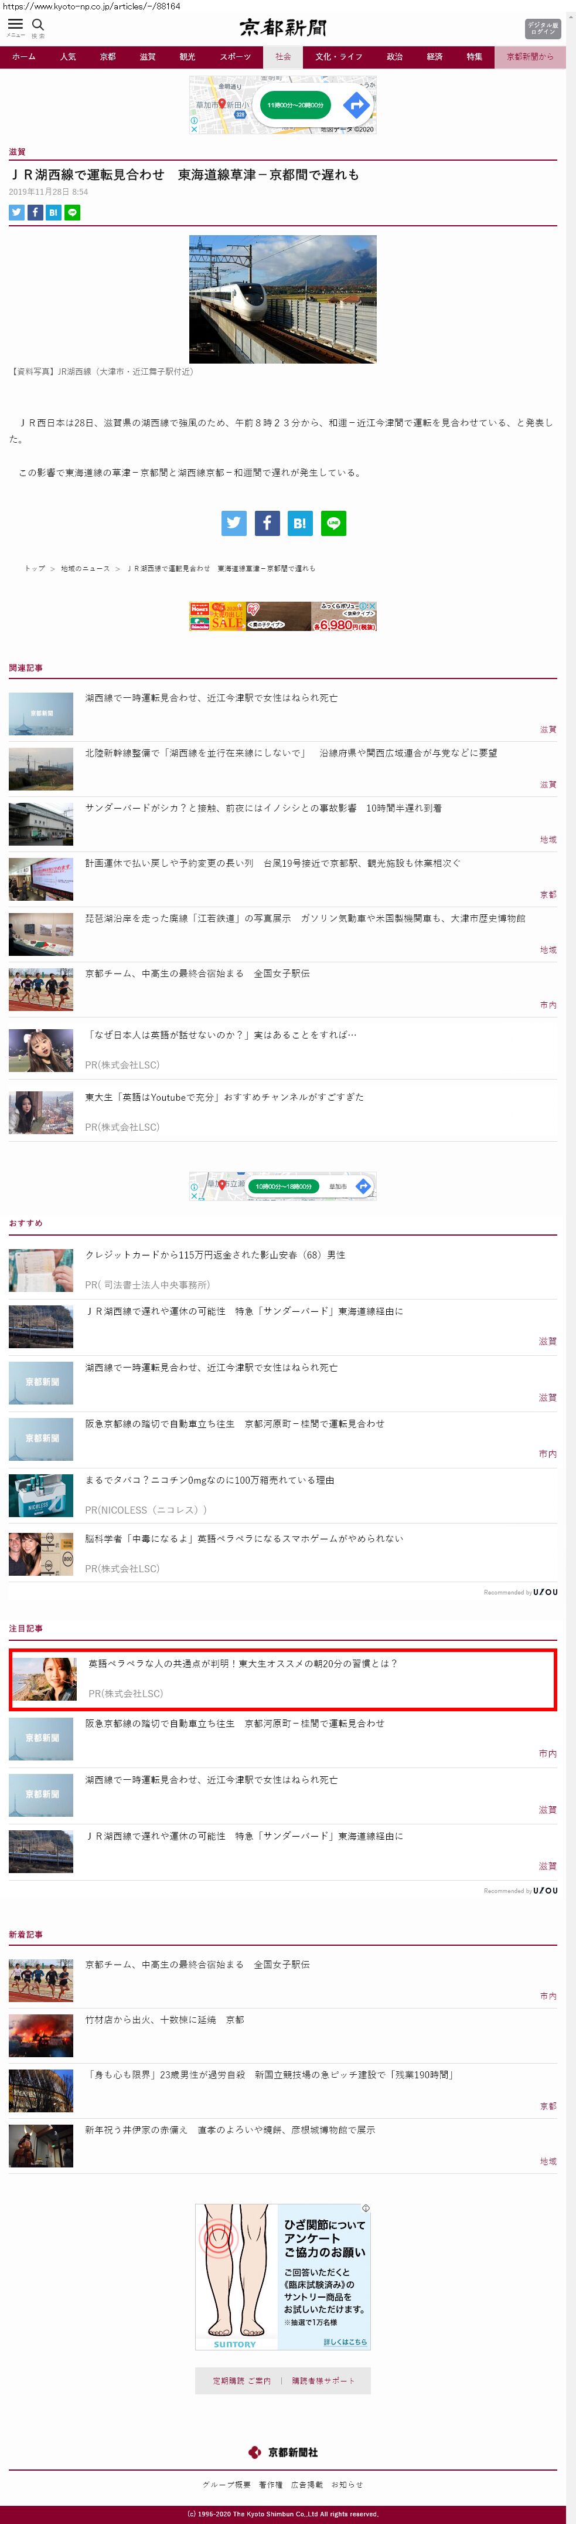Click large Facebook share button below article
576x2524 pixels.
click(267, 523)
